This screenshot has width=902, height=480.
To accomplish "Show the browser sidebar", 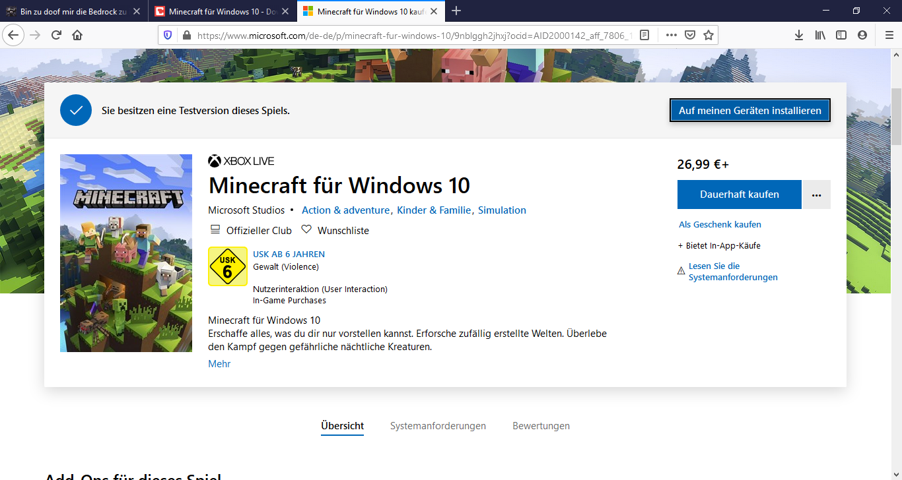I will click(x=841, y=35).
